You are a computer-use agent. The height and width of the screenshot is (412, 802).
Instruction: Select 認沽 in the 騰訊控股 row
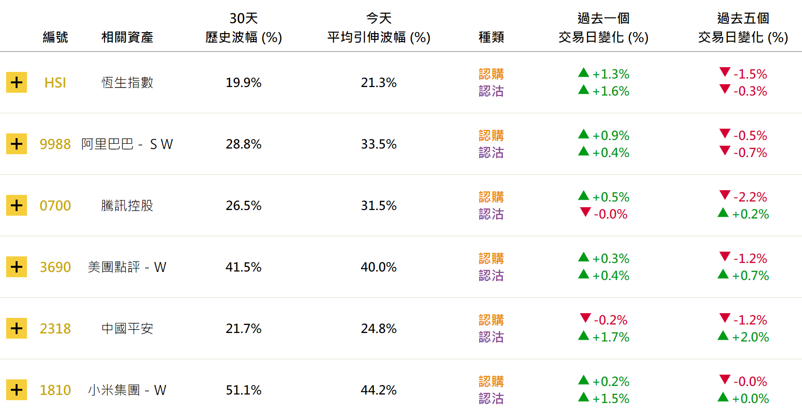(491, 214)
